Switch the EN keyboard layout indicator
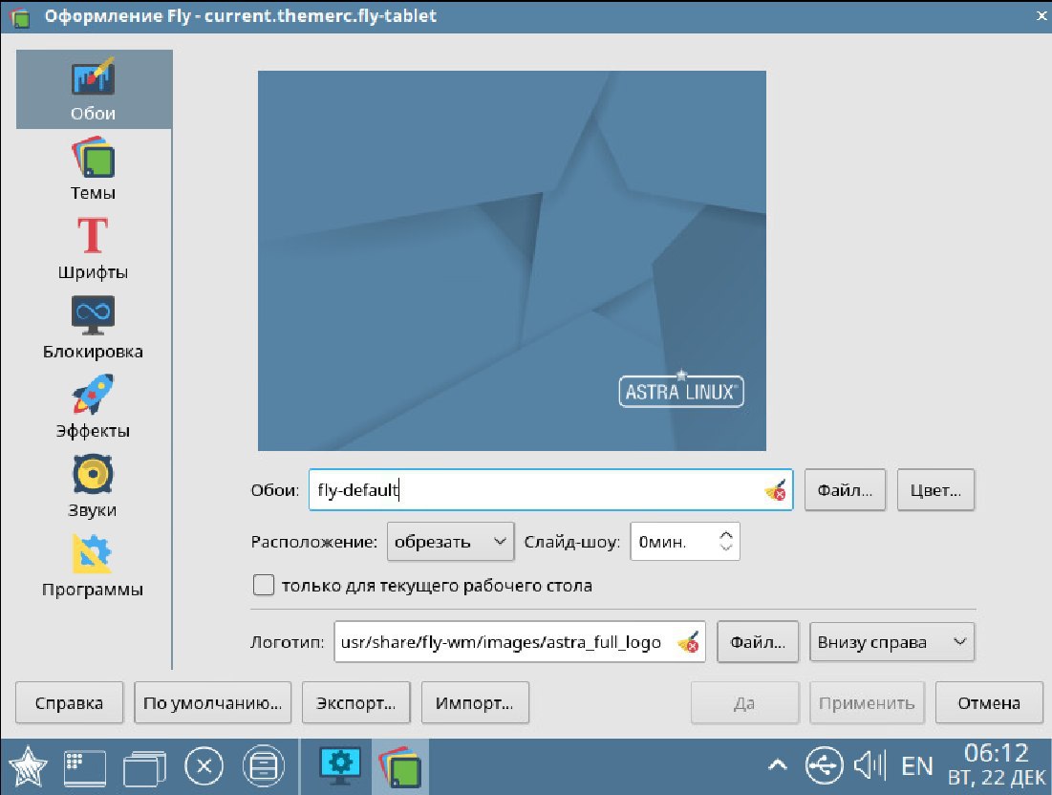1052x795 pixels. coord(917,765)
